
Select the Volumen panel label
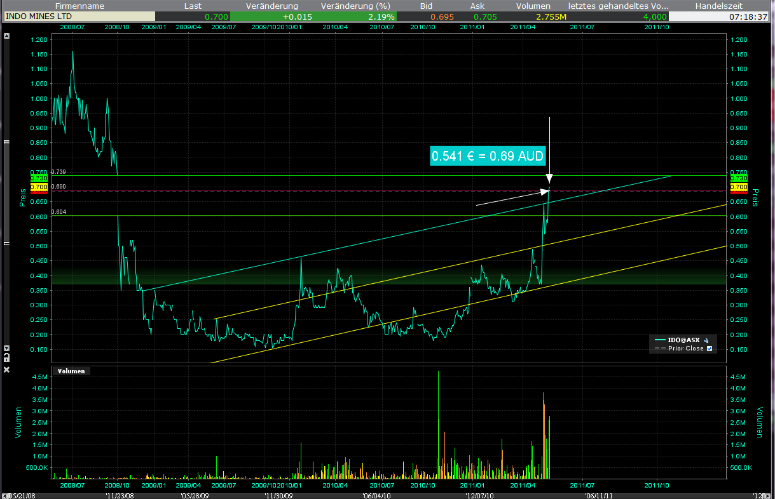pos(71,371)
